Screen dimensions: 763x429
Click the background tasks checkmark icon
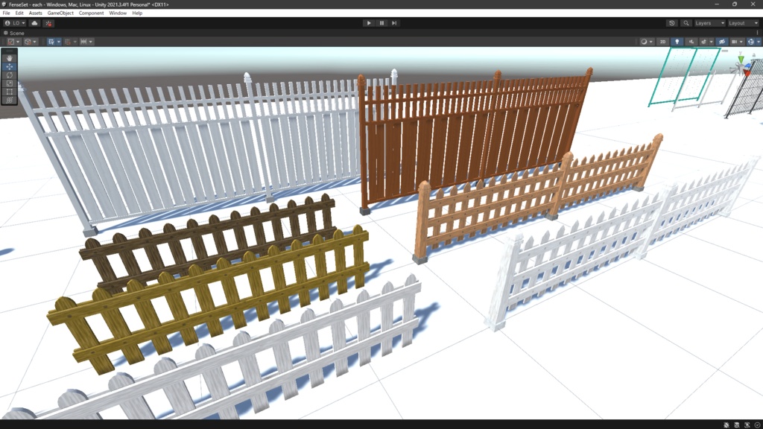tap(757, 425)
